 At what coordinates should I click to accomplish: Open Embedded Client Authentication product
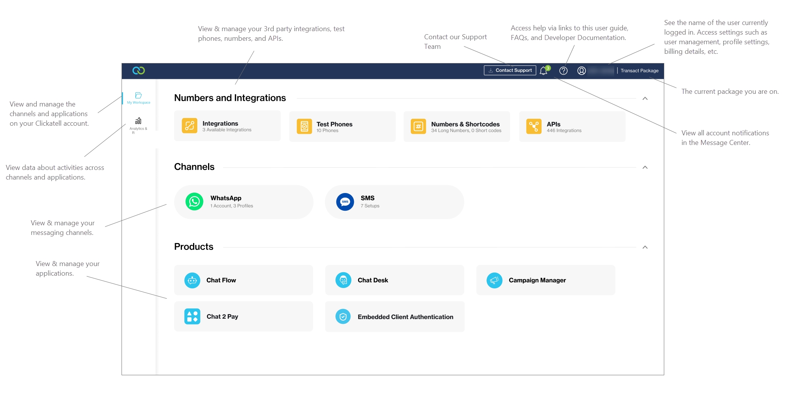tap(395, 317)
